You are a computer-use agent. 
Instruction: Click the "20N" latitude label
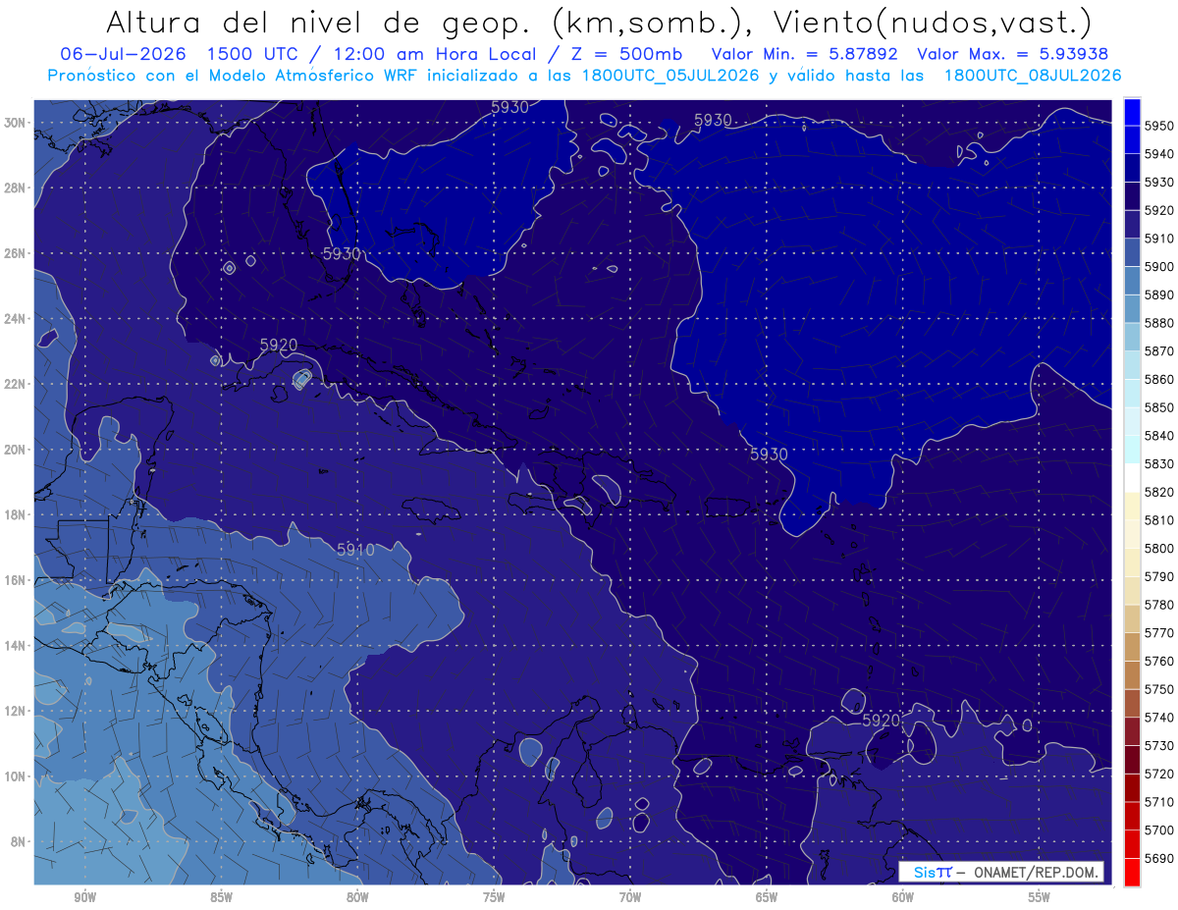click(x=17, y=450)
